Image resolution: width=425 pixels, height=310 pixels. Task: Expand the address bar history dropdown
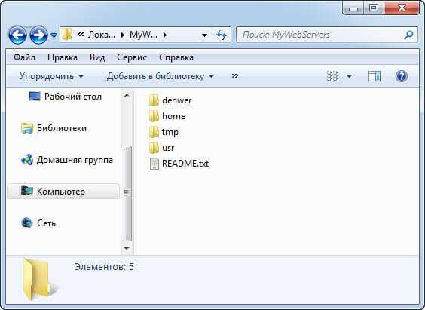[x=204, y=35]
